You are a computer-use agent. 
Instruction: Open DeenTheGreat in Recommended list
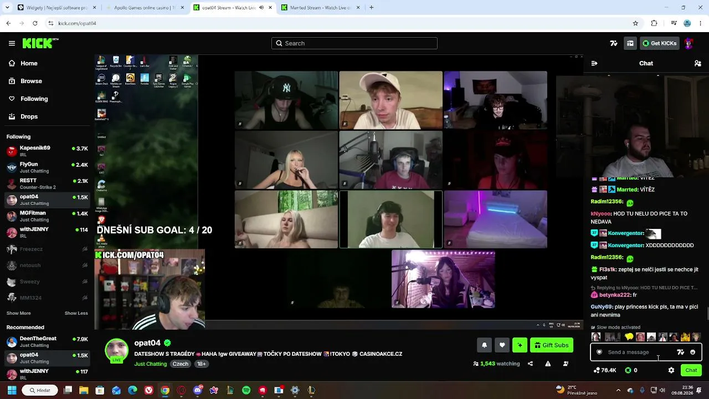[47, 341]
